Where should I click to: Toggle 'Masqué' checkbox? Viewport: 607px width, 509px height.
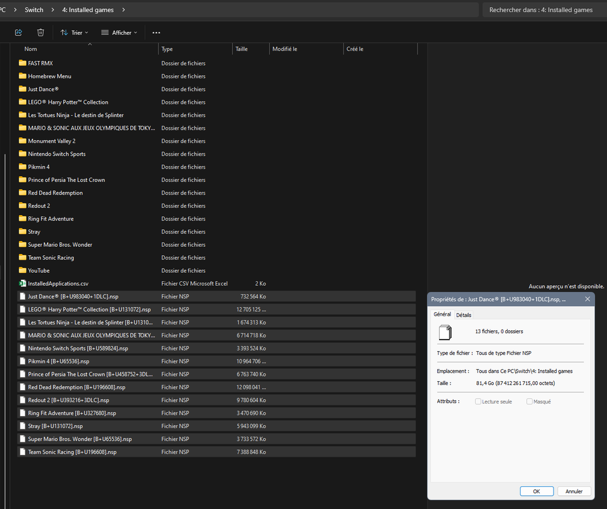click(x=529, y=401)
